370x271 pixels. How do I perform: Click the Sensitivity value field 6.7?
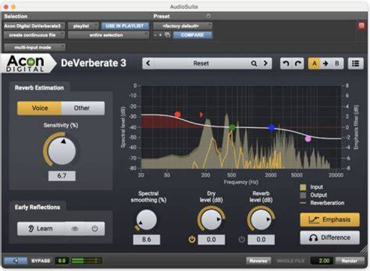pyautogui.click(x=62, y=176)
